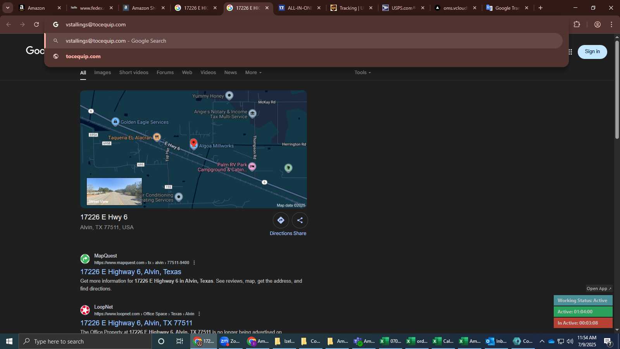Show hidden system tray icons
Screen dimensions: 620x349
coord(542,341)
